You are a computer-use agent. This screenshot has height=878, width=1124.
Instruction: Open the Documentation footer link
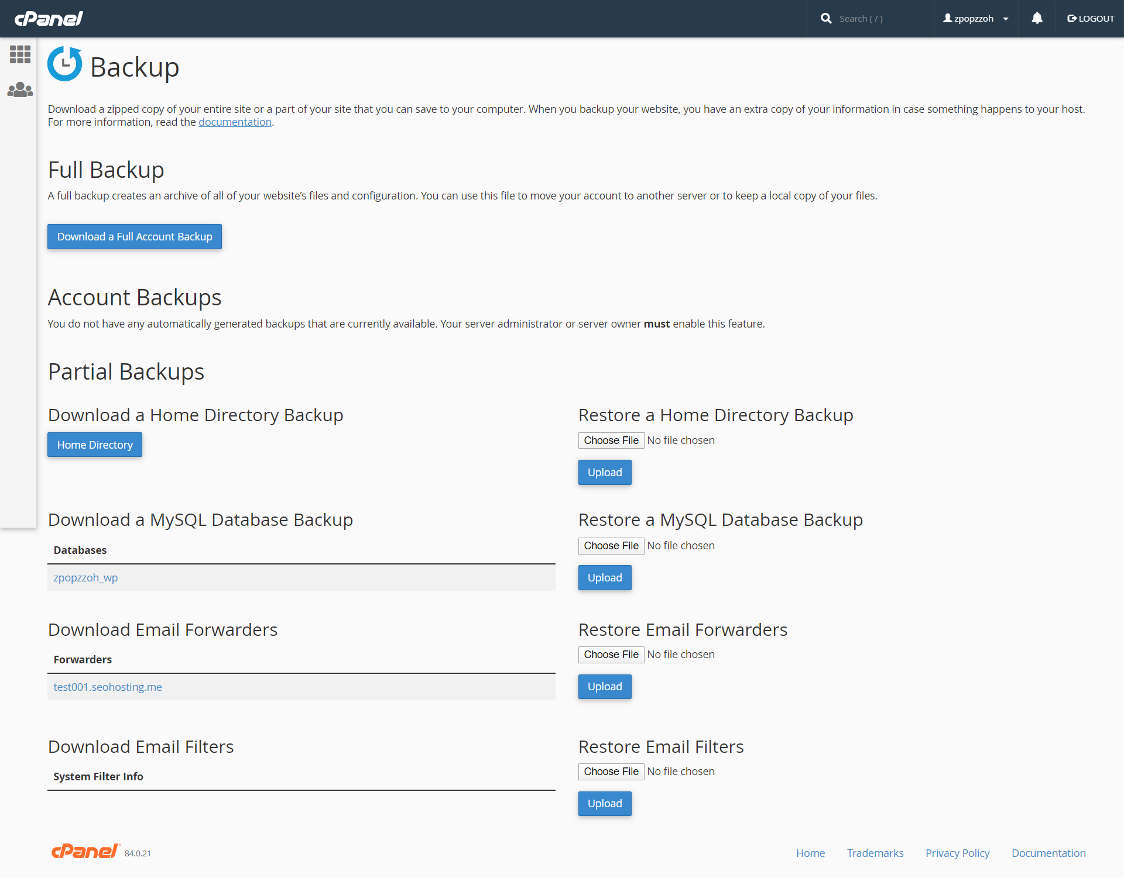pos(1048,853)
